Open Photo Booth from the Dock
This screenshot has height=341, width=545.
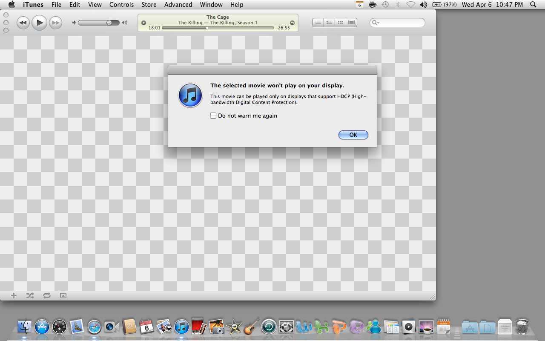coord(199,327)
